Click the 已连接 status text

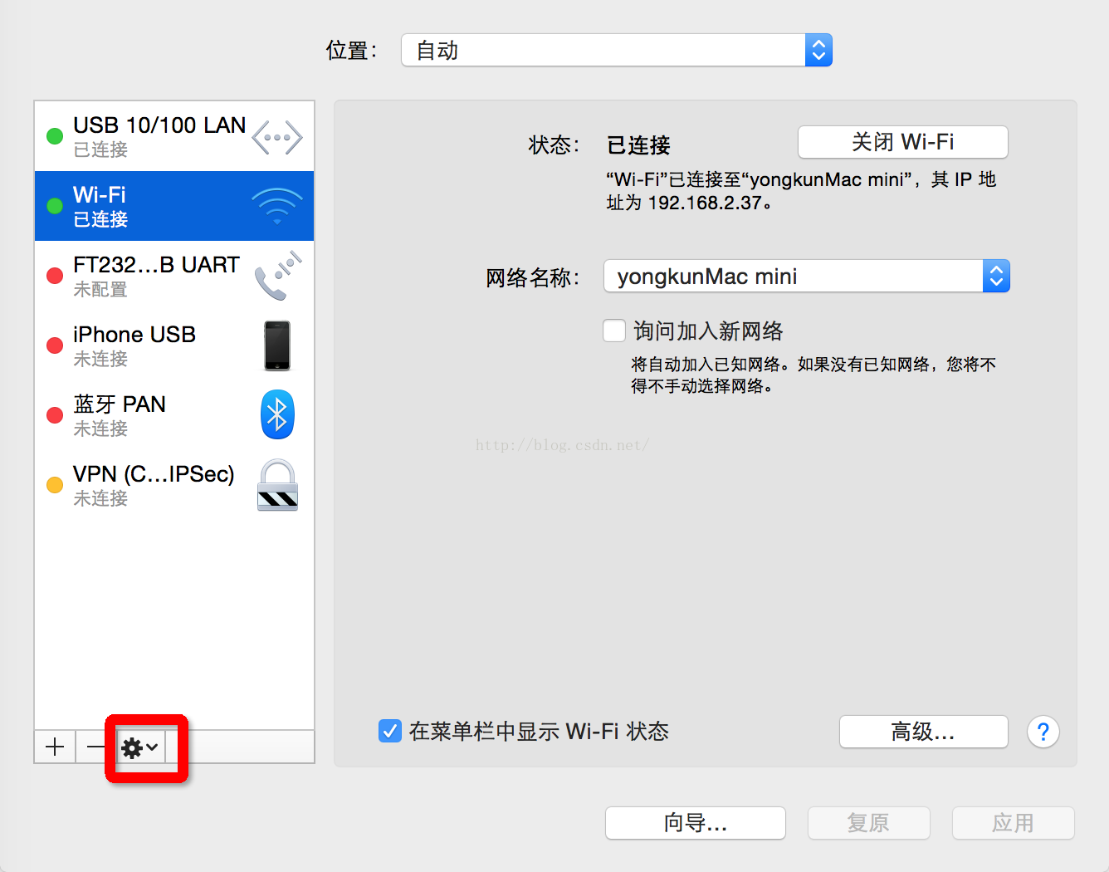(x=638, y=145)
